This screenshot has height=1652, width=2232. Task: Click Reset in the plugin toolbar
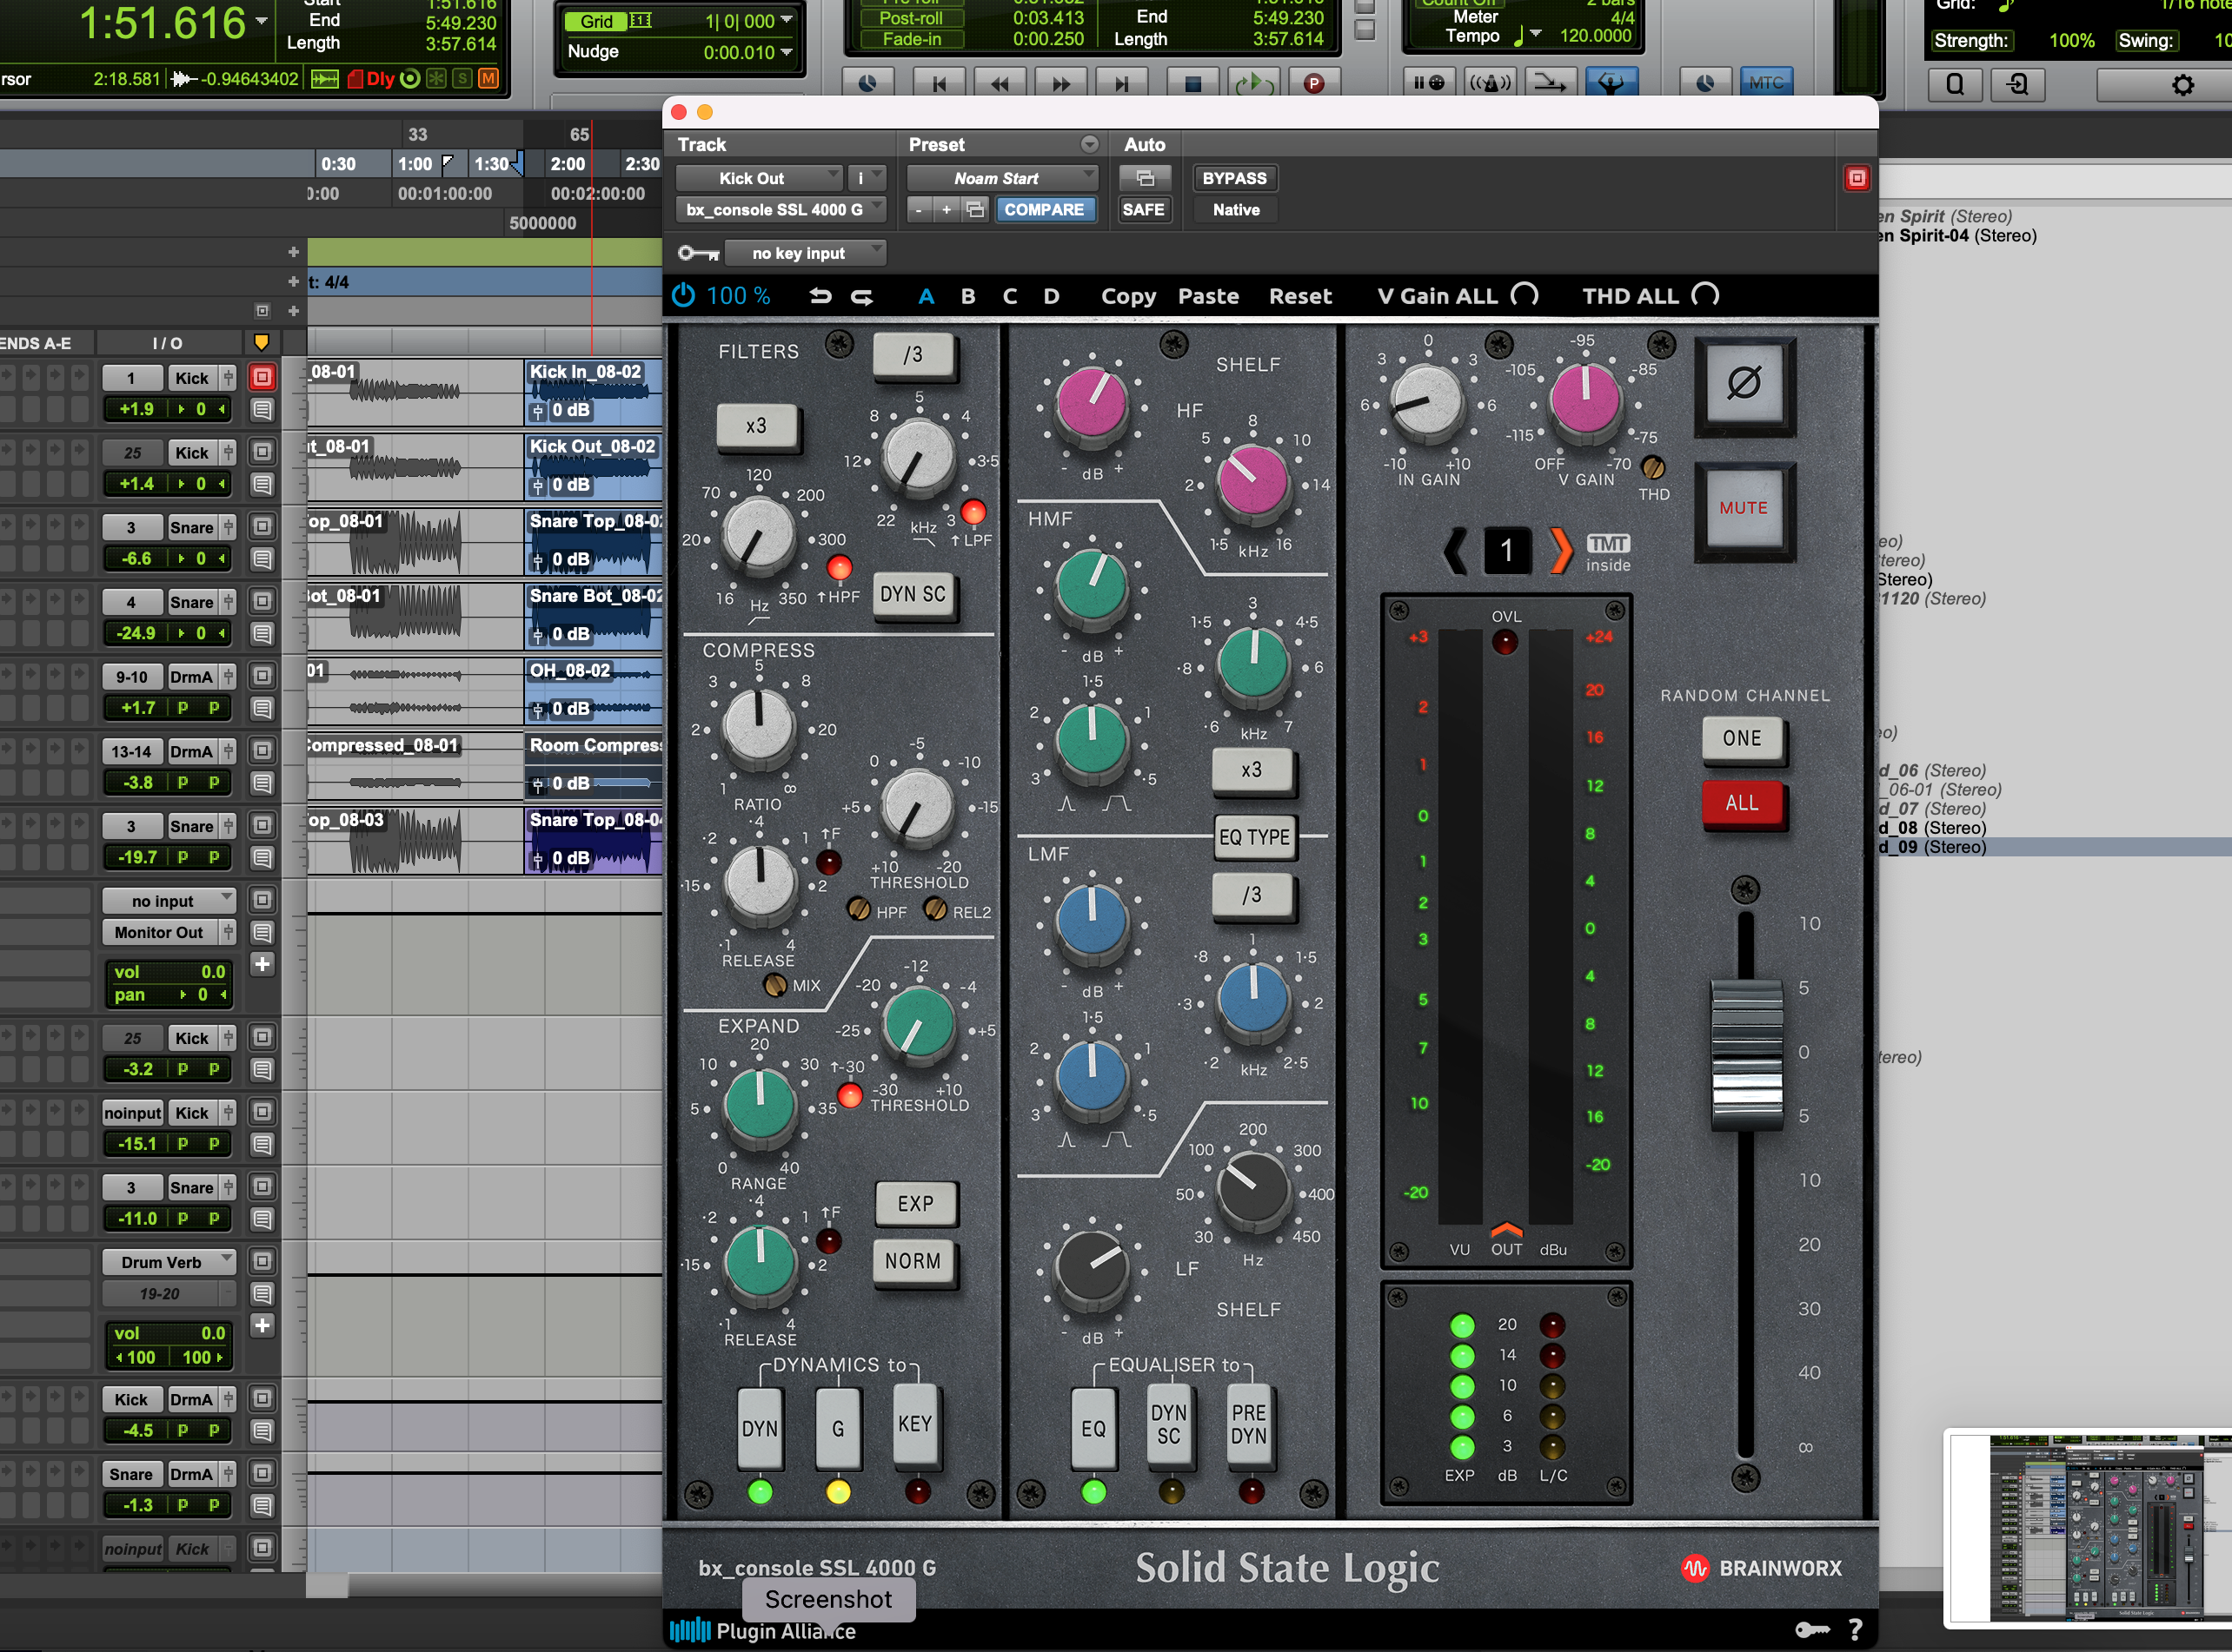click(1299, 296)
